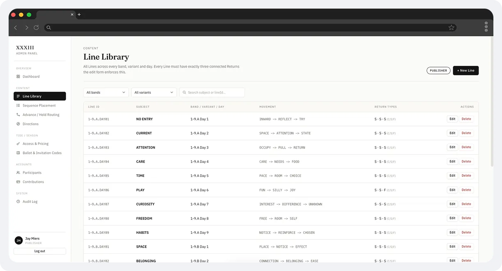This screenshot has width=502, height=271.
Task: Open Participants accounts page
Action: [40, 173]
